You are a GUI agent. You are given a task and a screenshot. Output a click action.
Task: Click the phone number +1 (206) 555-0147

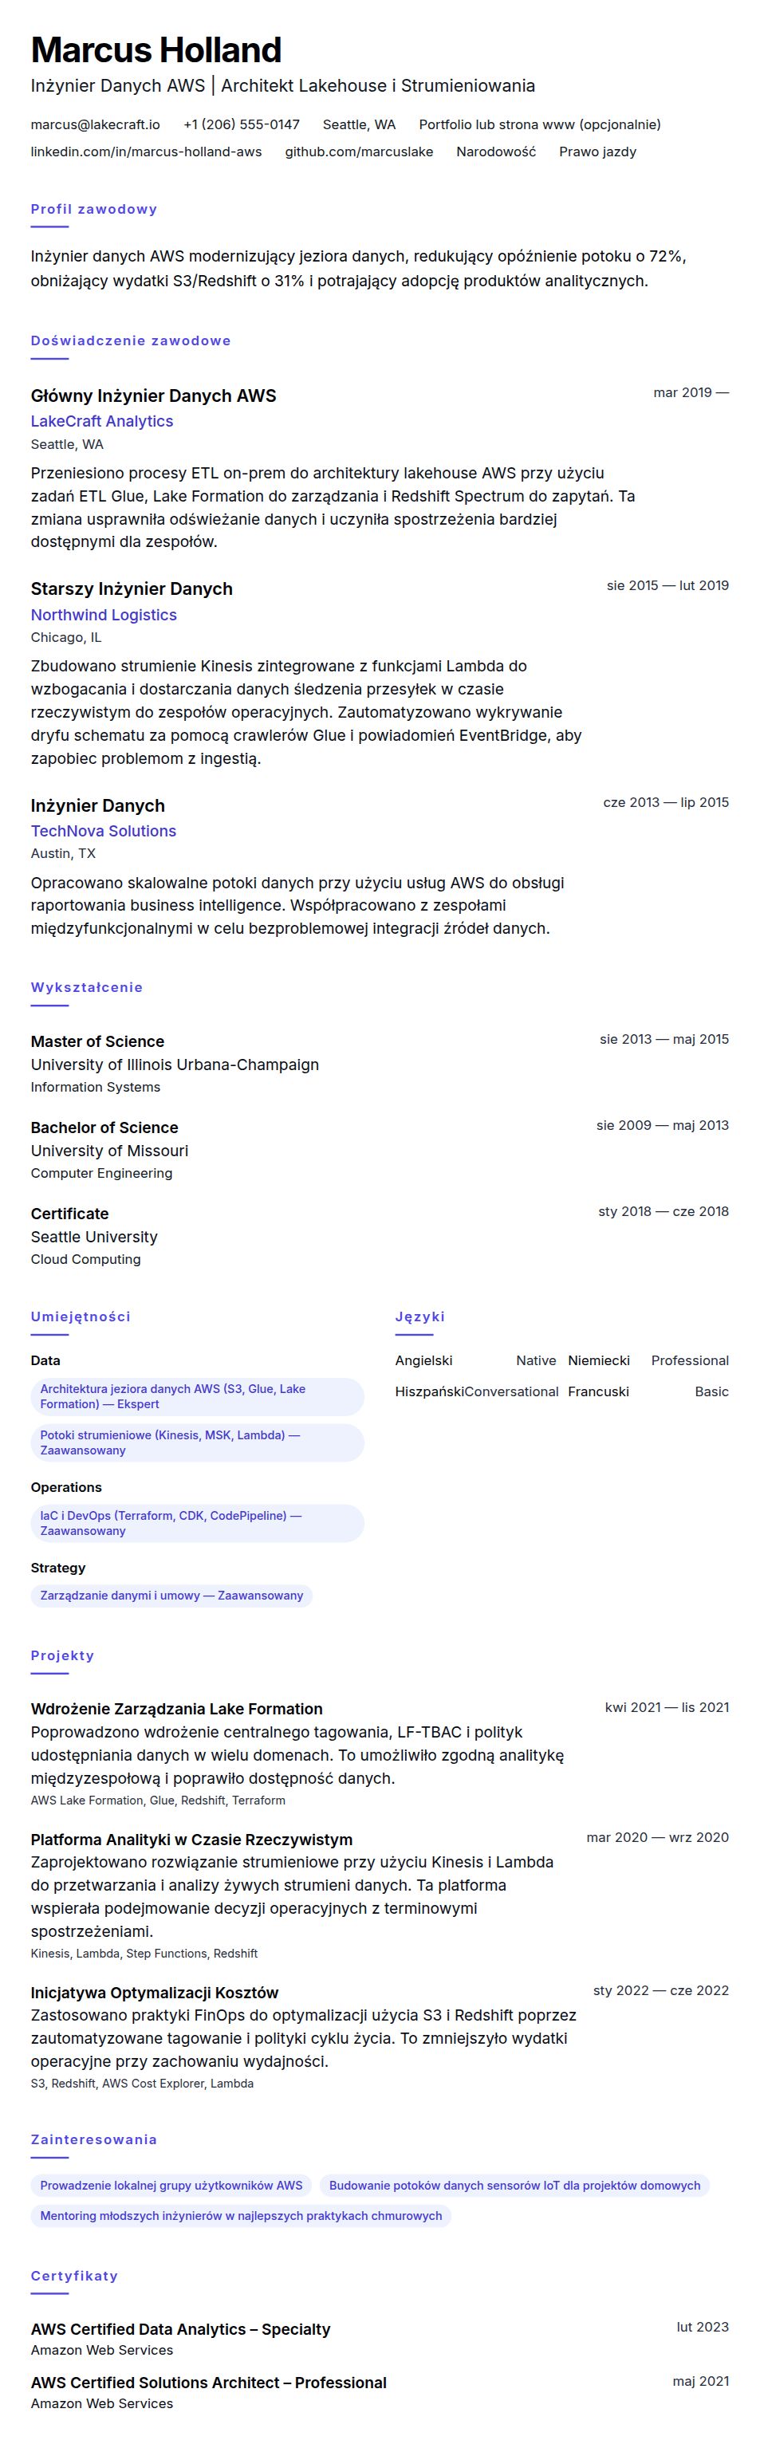(241, 124)
